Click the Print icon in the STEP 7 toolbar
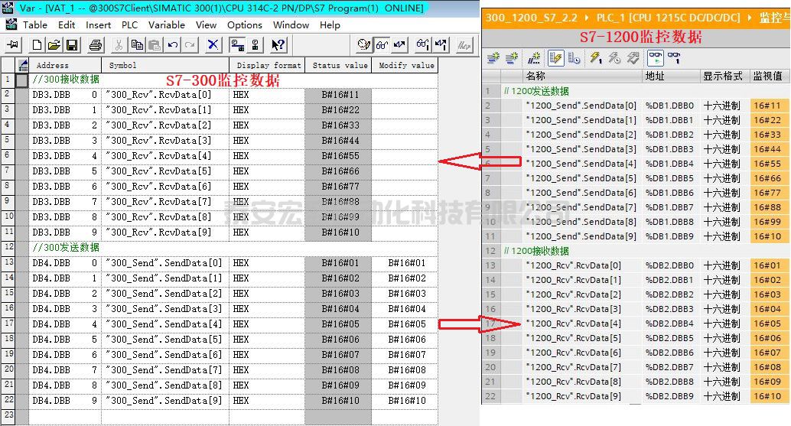Image resolution: width=791 pixels, height=426 pixels. [x=95, y=45]
